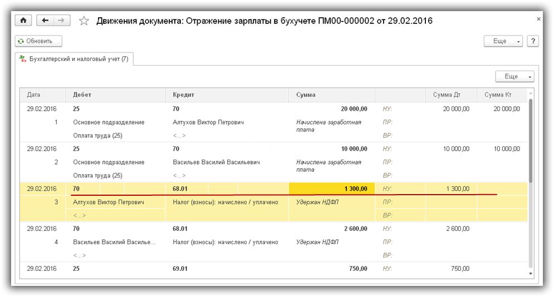Select 10 000,00 in Сумма Дт column
Screen dimensions: 554x297
pyautogui.click(x=456, y=149)
